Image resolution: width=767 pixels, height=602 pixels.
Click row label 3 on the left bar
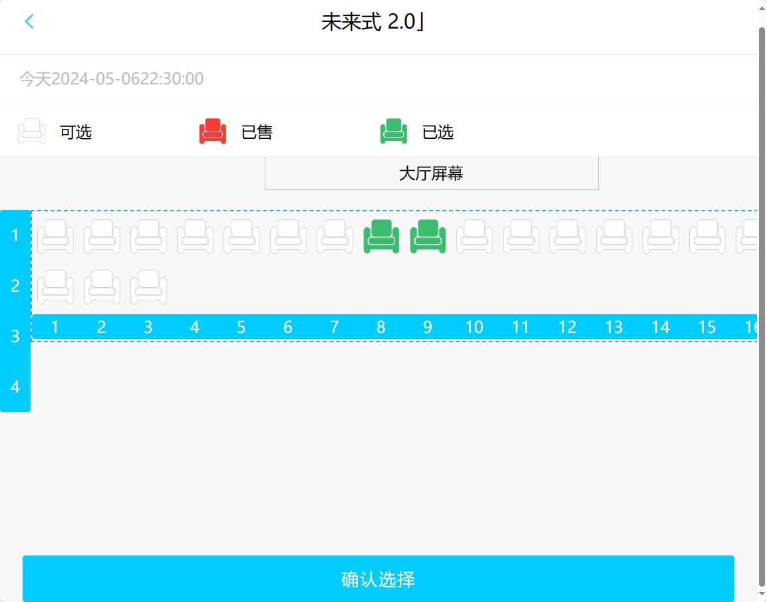point(15,336)
